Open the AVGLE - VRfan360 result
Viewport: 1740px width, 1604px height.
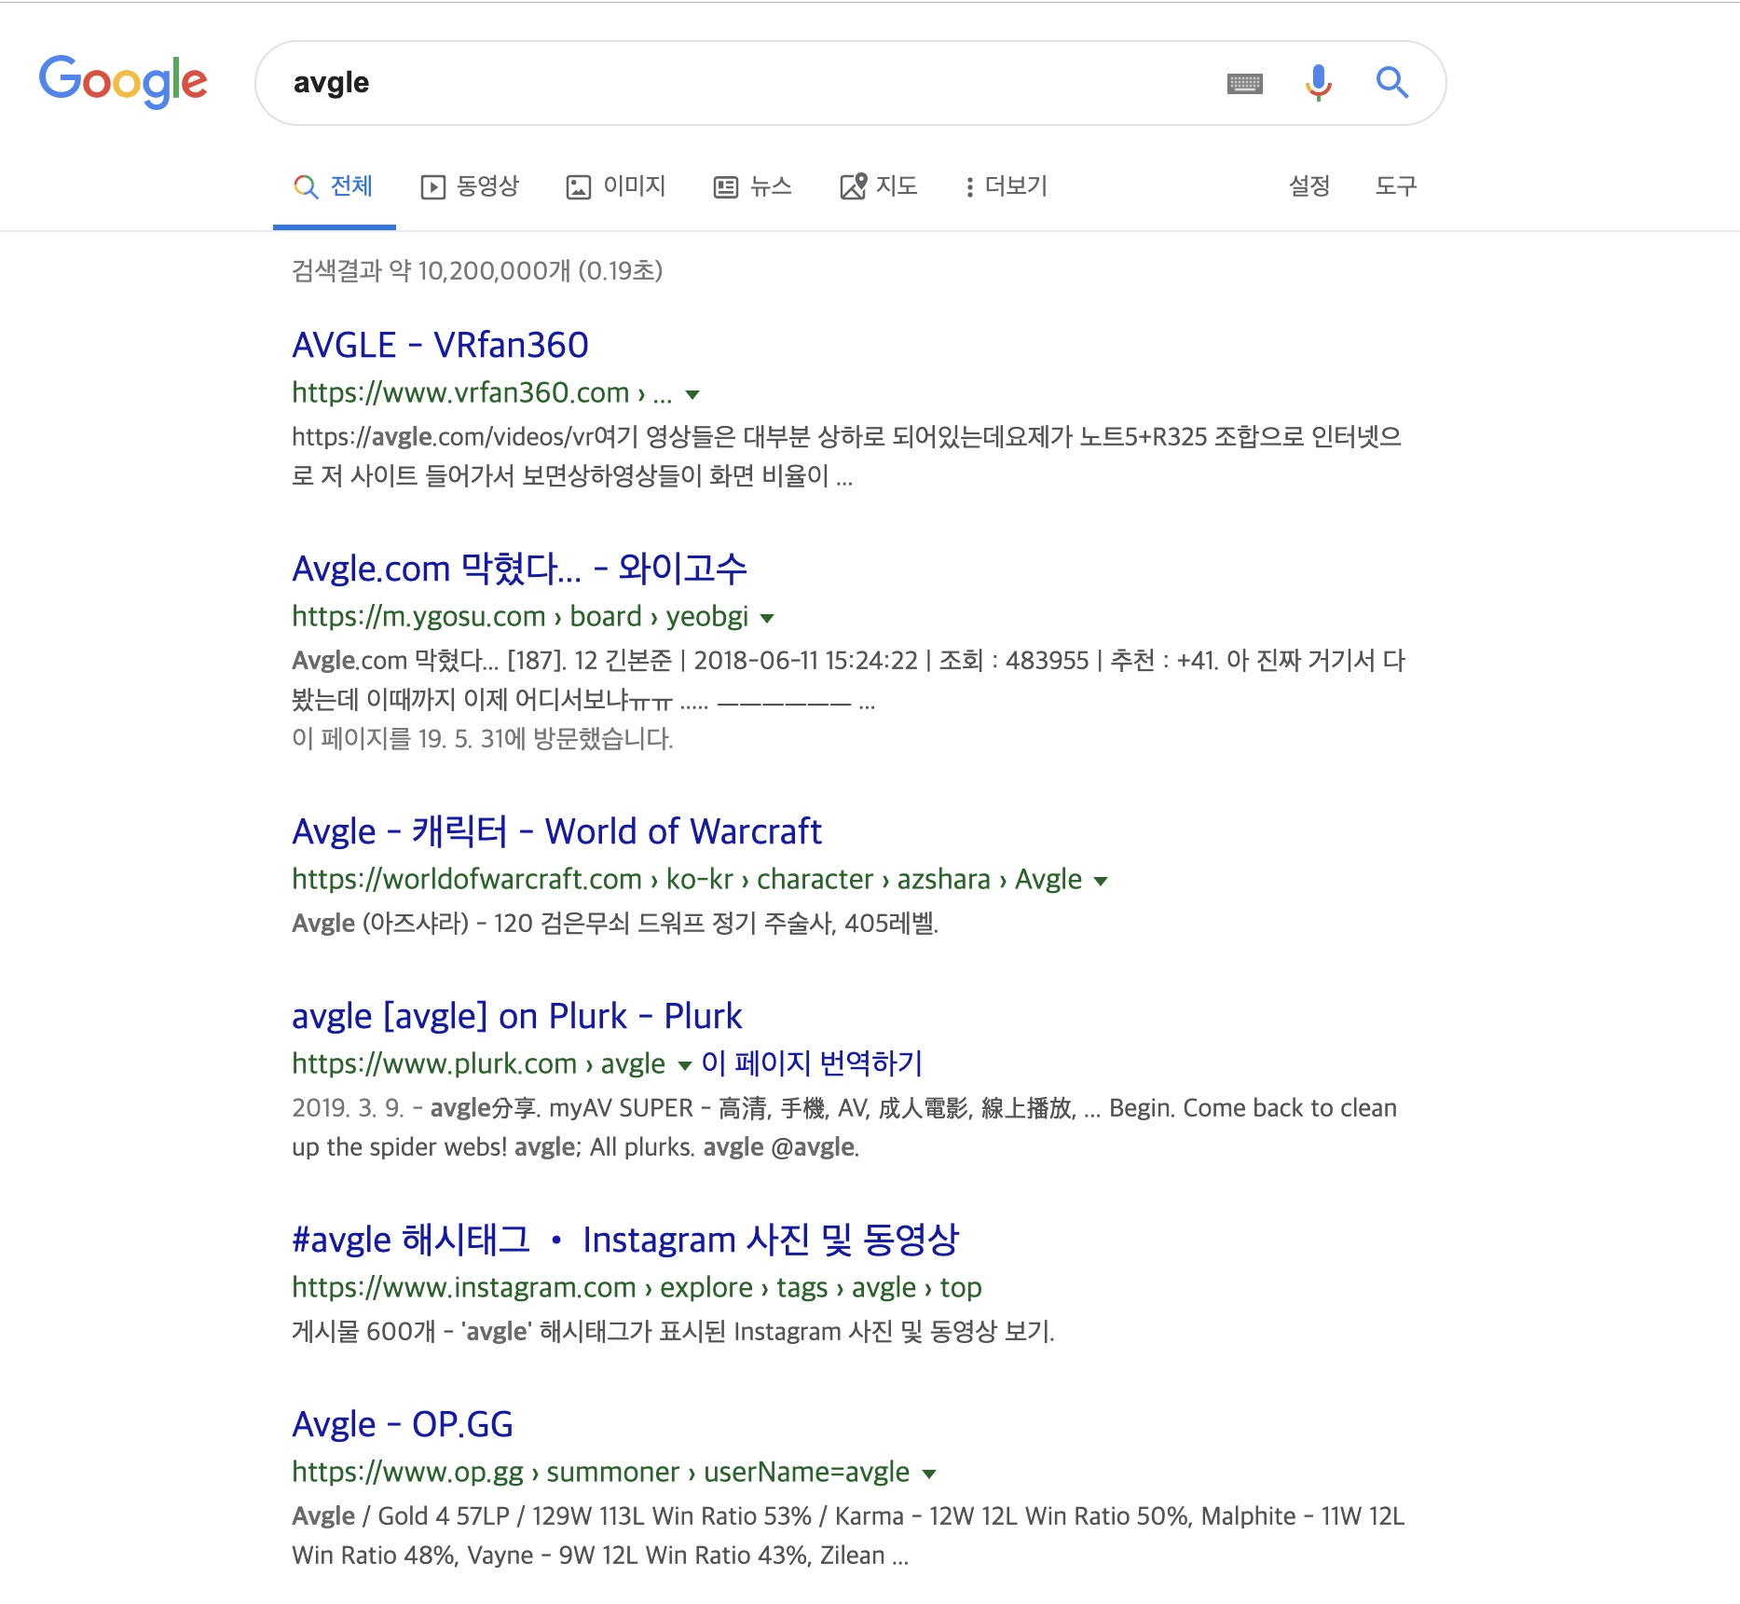pyautogui.click(x=440, y=345)
